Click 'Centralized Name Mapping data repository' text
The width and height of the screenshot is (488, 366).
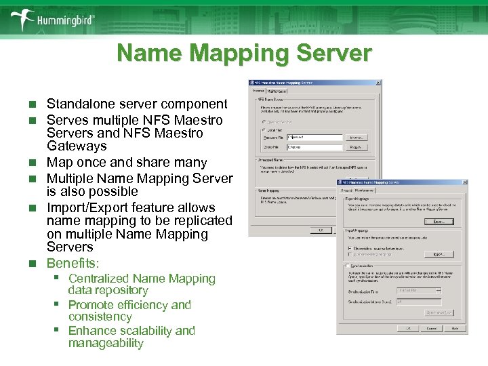click(142, 284)
